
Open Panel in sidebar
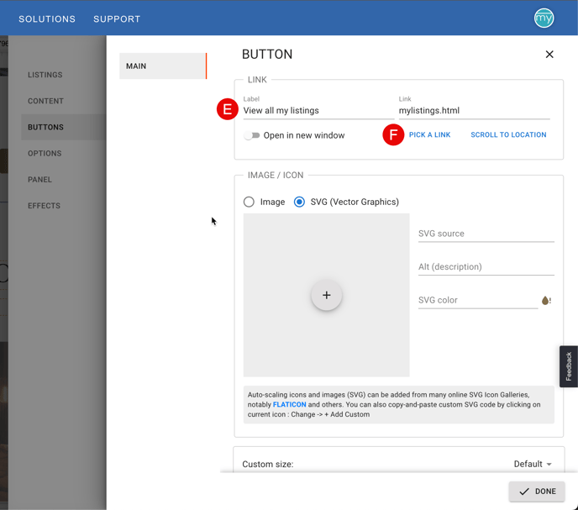(x=39, y=180)
